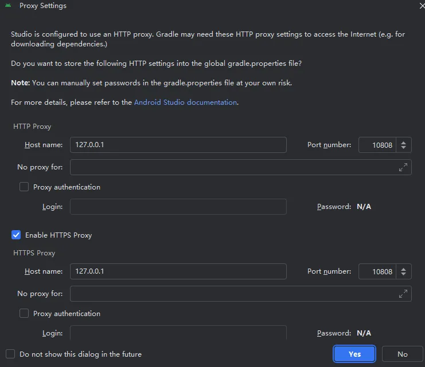Click the Android Studio logo icon in title bar

(9, 6)
